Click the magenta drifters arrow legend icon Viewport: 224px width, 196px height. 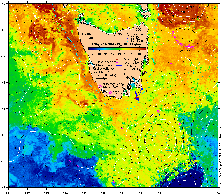[100, 86]
